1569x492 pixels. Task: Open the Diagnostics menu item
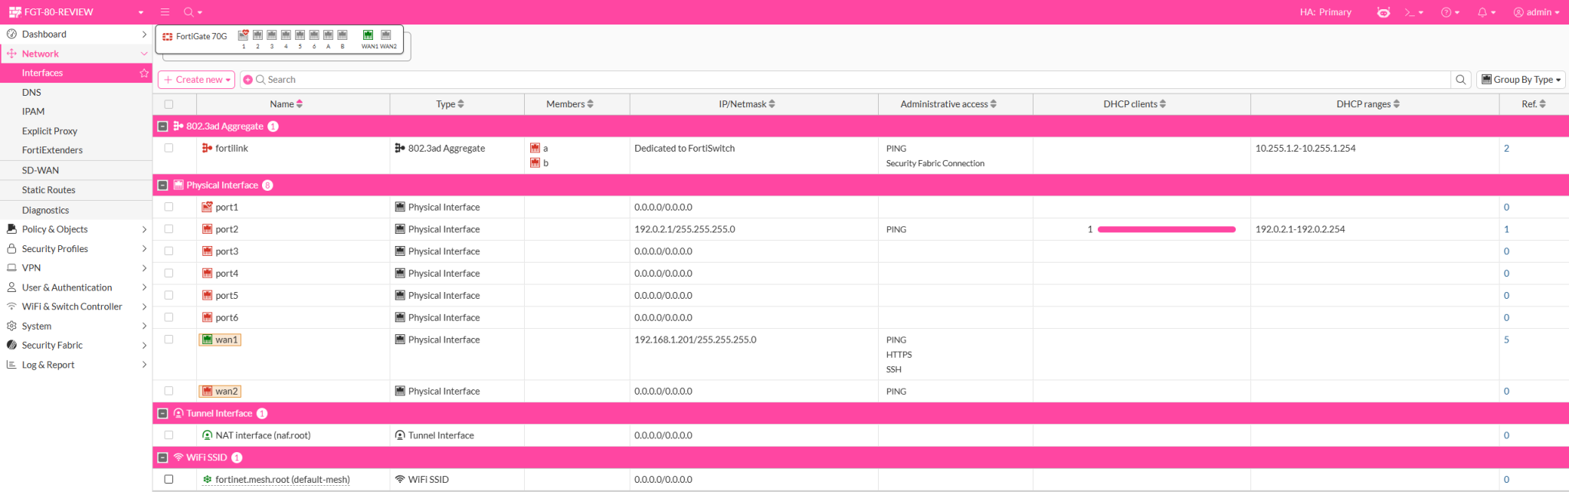(45, 210)
